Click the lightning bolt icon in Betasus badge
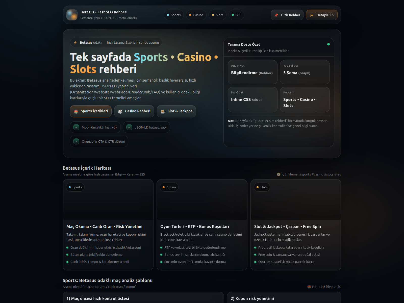404x303 pixels. pos(75,43)
